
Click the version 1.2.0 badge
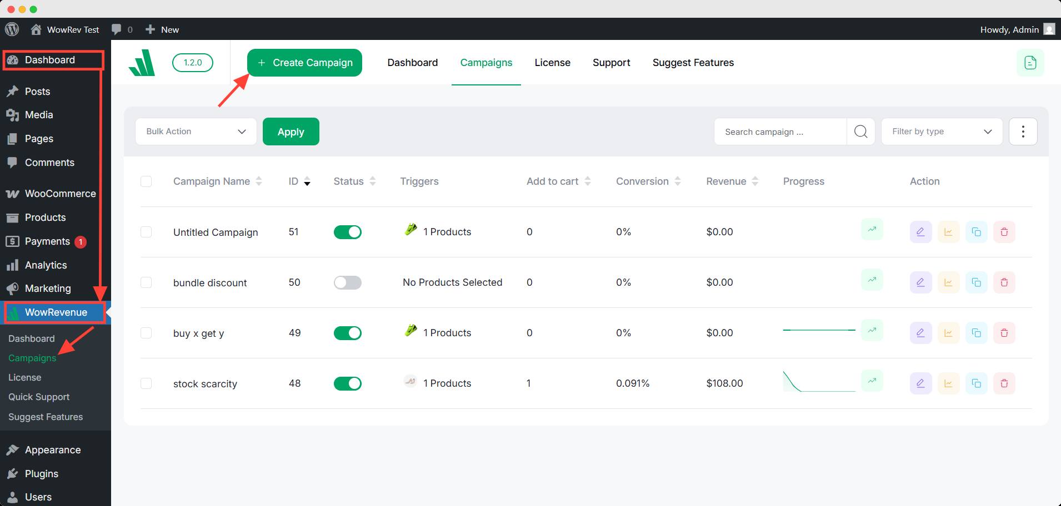[x=193, y=63]
